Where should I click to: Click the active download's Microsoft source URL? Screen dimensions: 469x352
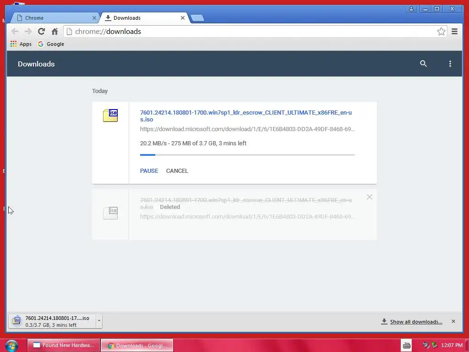coord(247,129)
